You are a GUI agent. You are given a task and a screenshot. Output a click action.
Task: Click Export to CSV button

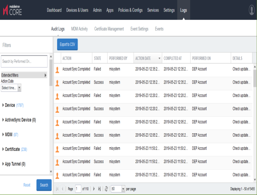click(x=67, y=44)
